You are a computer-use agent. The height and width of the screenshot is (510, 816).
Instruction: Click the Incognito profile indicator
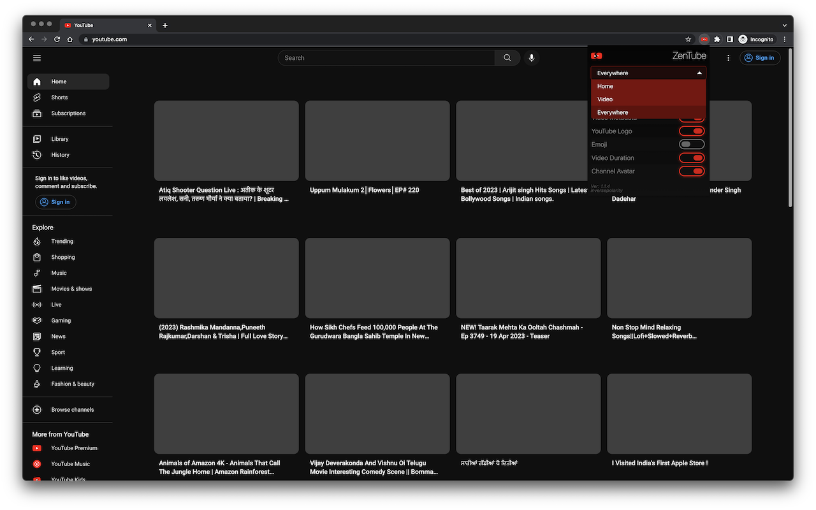pos(756,40)
